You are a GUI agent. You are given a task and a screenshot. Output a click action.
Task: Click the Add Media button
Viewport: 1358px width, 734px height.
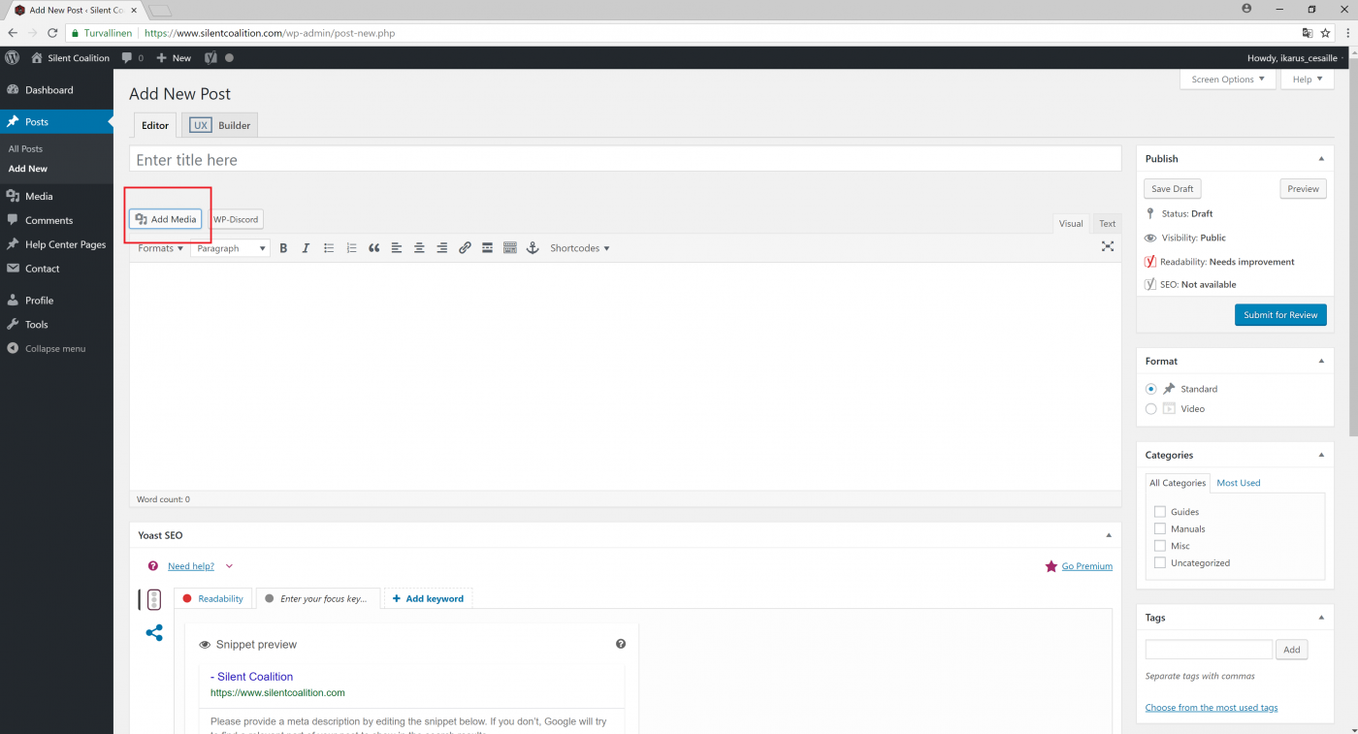[166, 219]
